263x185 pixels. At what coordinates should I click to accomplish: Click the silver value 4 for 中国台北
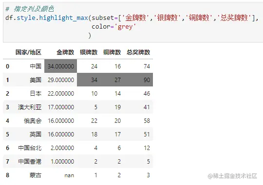[96, 148]
